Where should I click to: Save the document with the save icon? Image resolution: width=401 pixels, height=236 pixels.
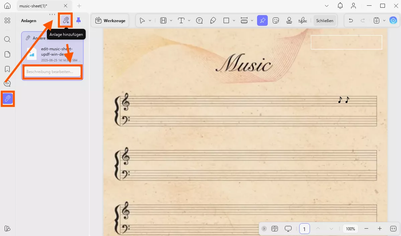tap(377, 20)
